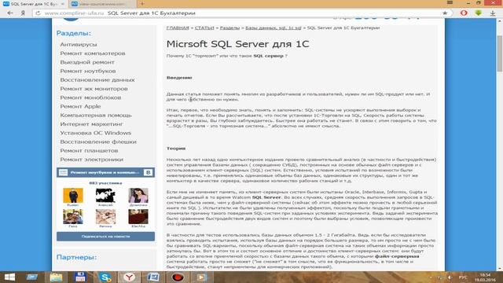This screenshot has height=283, width=503.
Task: Open the bottom-middle VK member avatar
Action: pyautogui.click(x=105, y=217)
